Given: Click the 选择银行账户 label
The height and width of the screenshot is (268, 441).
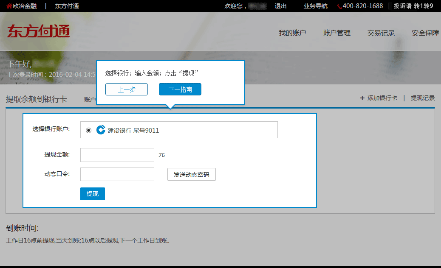Looking at the screenshot, I should (x=51, y=129).
